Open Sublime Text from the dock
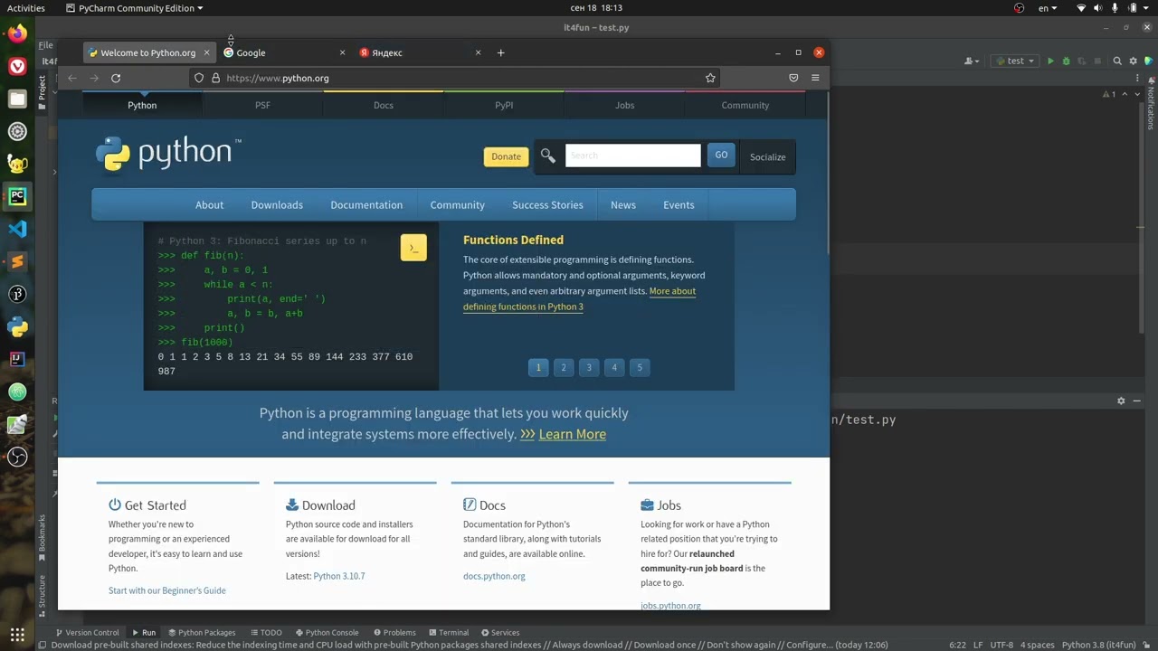 [x=17, y=261]
